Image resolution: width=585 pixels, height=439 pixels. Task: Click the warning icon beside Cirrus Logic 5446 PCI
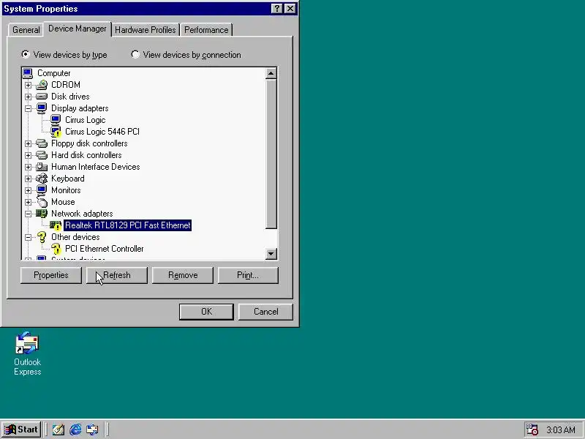pos(56,132)
